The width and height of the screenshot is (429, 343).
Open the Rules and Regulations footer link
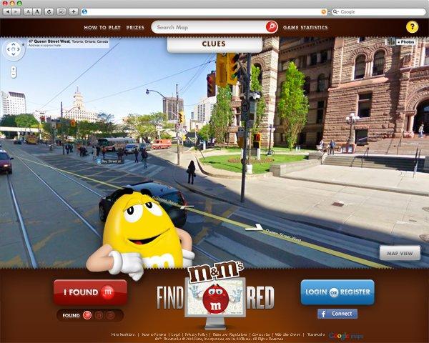[230, 334]
